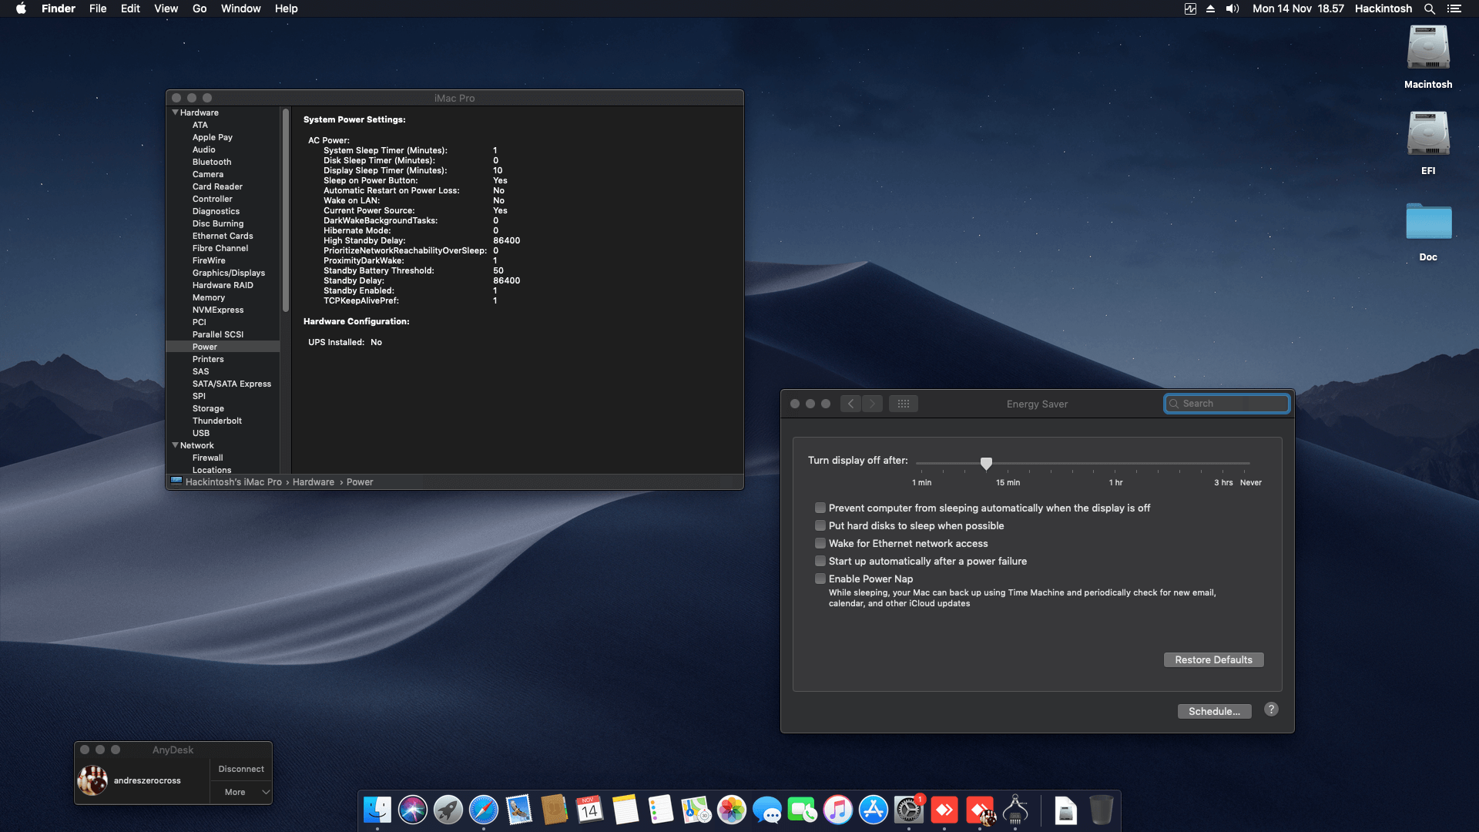1479x832 pixels.
Task: Open the plain AnyDesk dock icon
Action: (x=944, y=810)
